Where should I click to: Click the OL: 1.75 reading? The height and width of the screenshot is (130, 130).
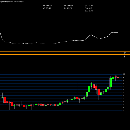(x=89, y=11)
